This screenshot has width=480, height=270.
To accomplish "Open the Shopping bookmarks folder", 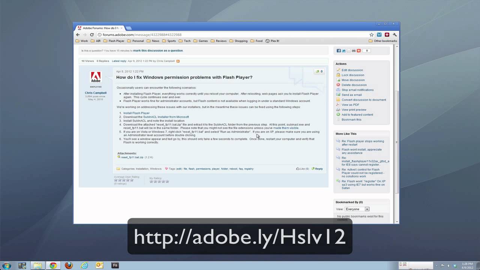I will click(x=238, y=41).
